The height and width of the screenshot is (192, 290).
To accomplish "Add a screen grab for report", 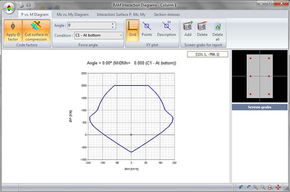I will (188, 29).
